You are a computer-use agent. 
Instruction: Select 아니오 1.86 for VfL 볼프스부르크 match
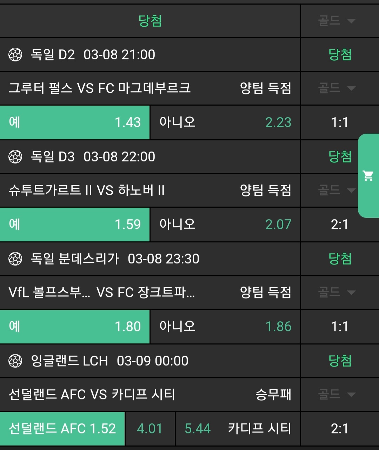pyautogui.click(x=225, y=327)
